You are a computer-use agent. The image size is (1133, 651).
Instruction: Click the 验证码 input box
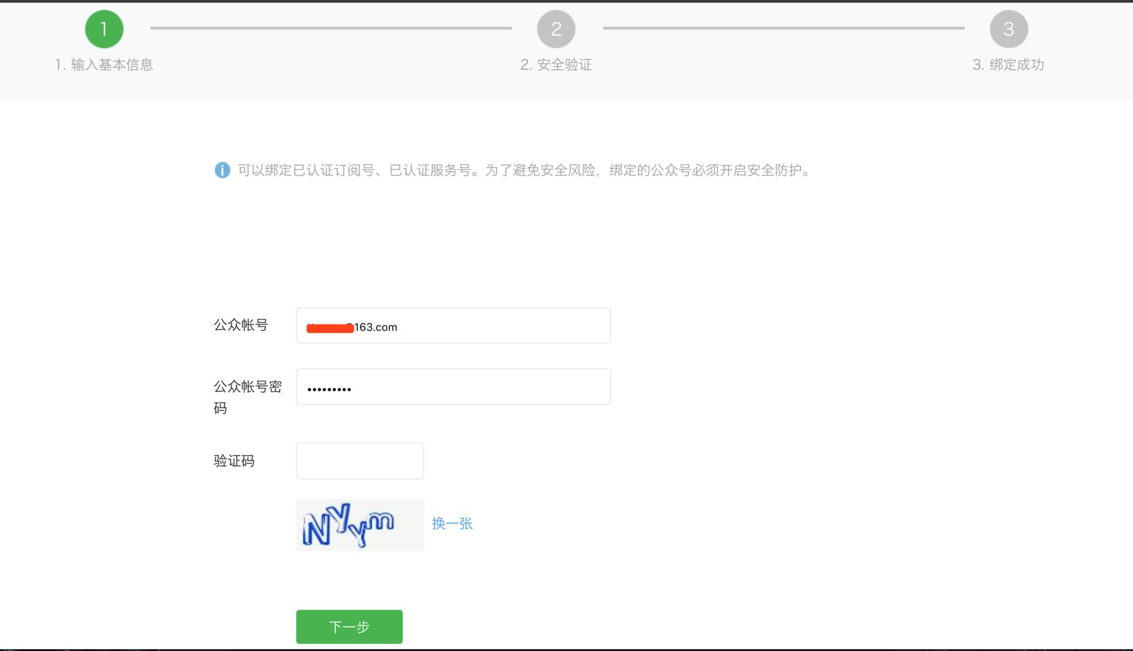(x=360, y=461)
